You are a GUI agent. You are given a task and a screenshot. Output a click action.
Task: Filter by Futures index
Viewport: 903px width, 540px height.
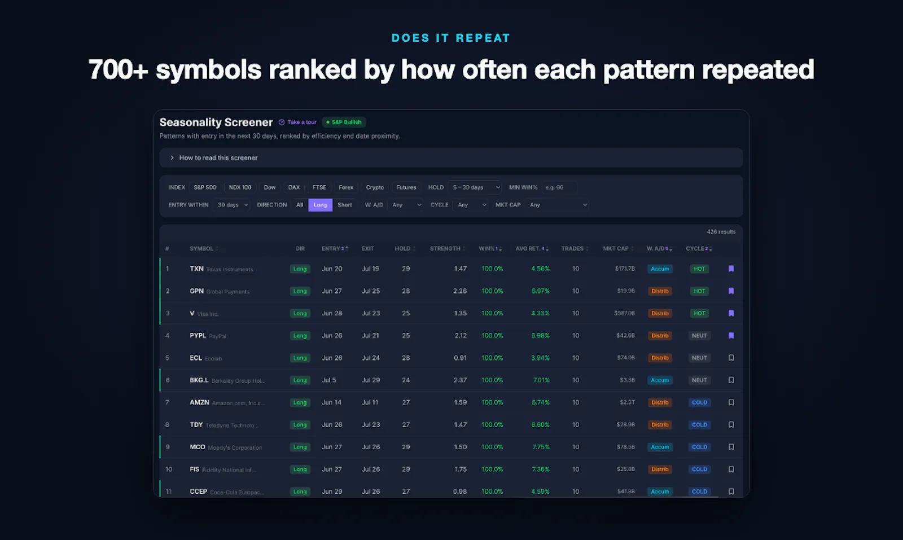click(406, 187)
